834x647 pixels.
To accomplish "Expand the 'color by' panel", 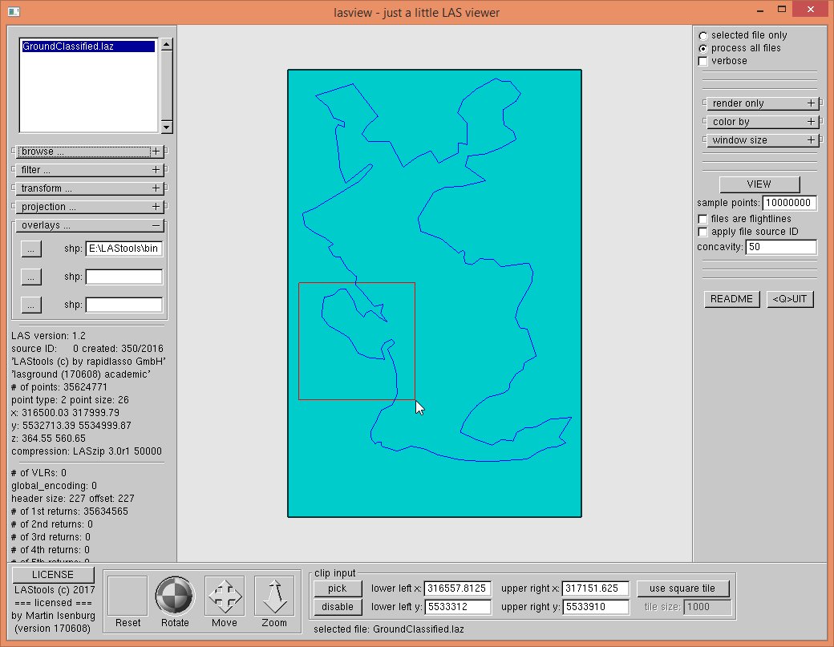I will (x=811, y=122).
